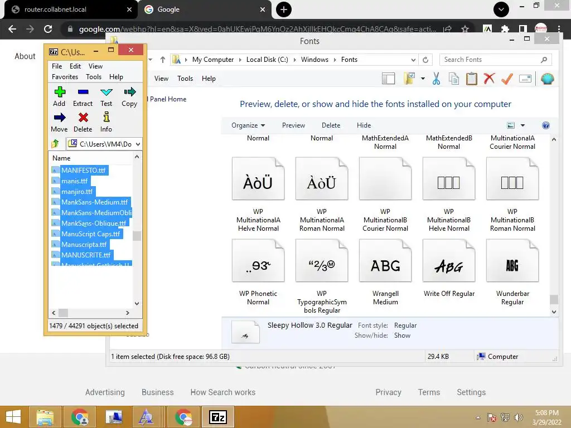571x428 pixels.
Task: Click the Extract icon in 7-Zip
Action: pyautogui.click(x=83, y=92)
